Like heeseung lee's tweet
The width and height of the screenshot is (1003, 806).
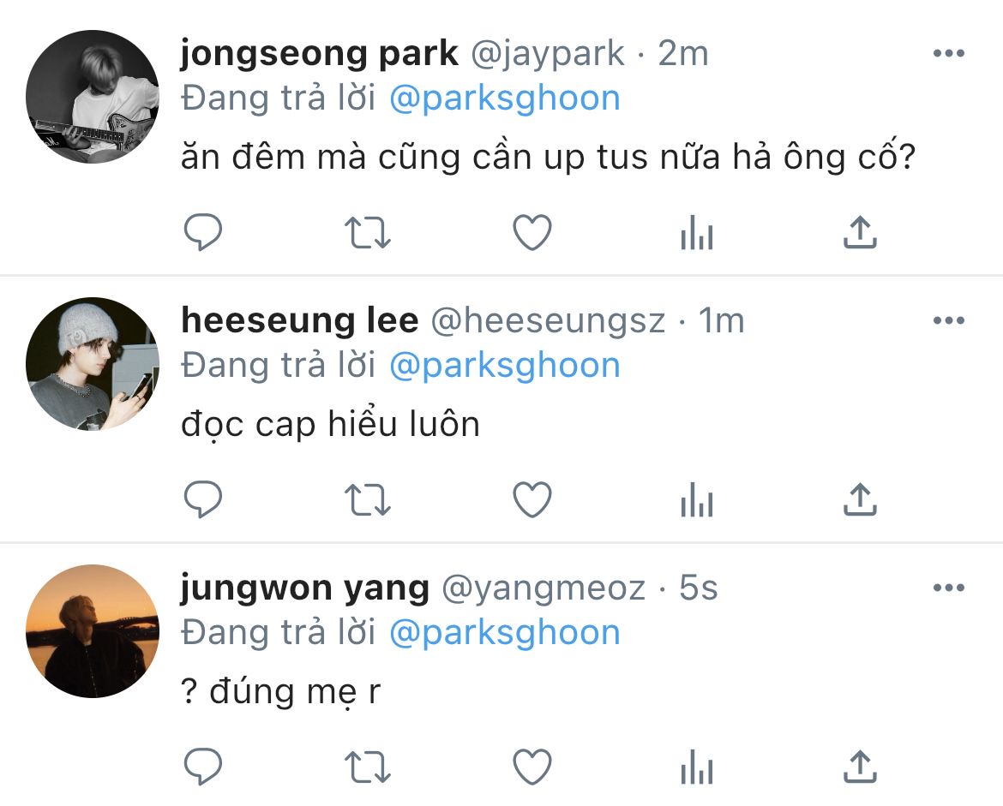pyautogui.click(x=532, y=499)
